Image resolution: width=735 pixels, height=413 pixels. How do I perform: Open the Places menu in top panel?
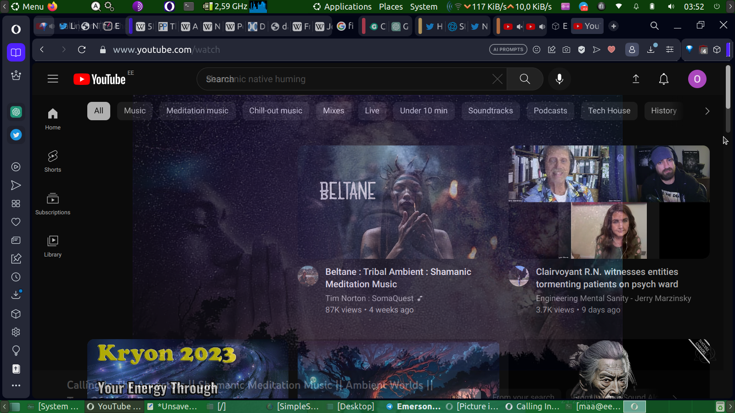tap(391, 6)
